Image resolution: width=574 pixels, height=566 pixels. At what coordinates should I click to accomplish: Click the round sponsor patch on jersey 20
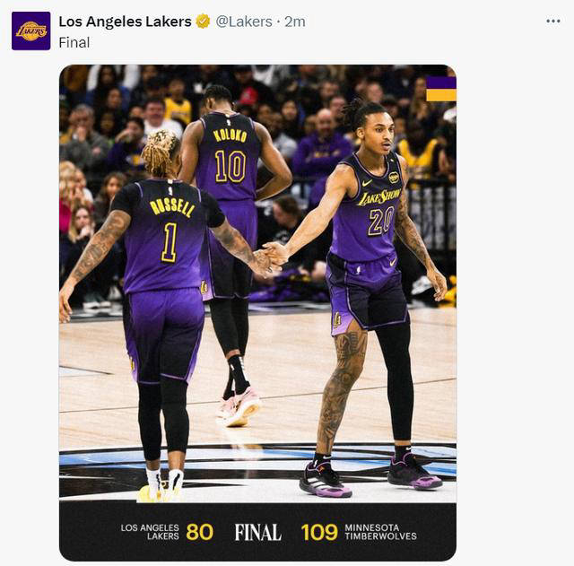coord(394,177)
